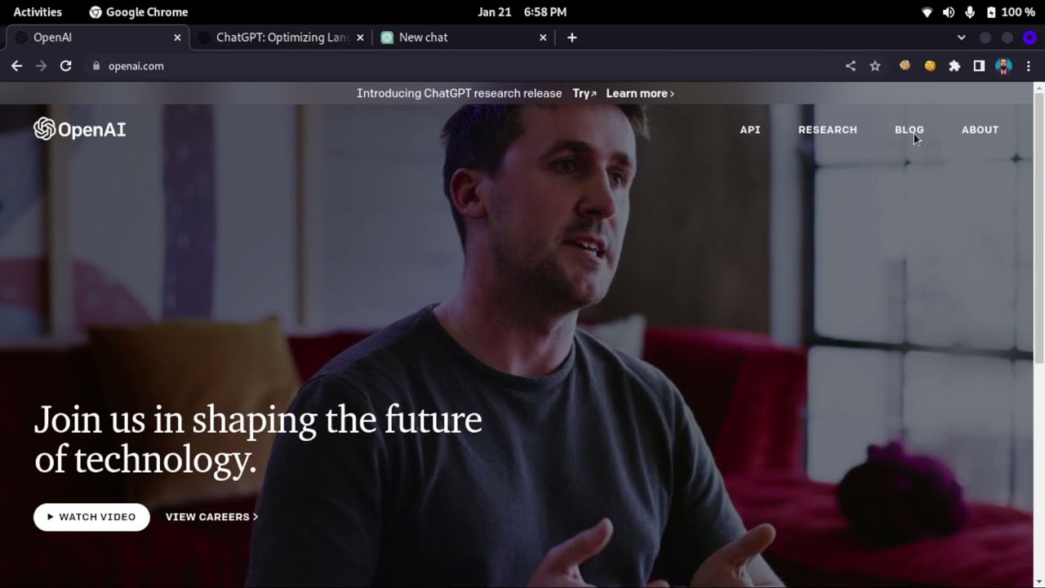This screenshot has width=1045, height=588.
Task: Switch to the New chat tab
Action: 464,38
